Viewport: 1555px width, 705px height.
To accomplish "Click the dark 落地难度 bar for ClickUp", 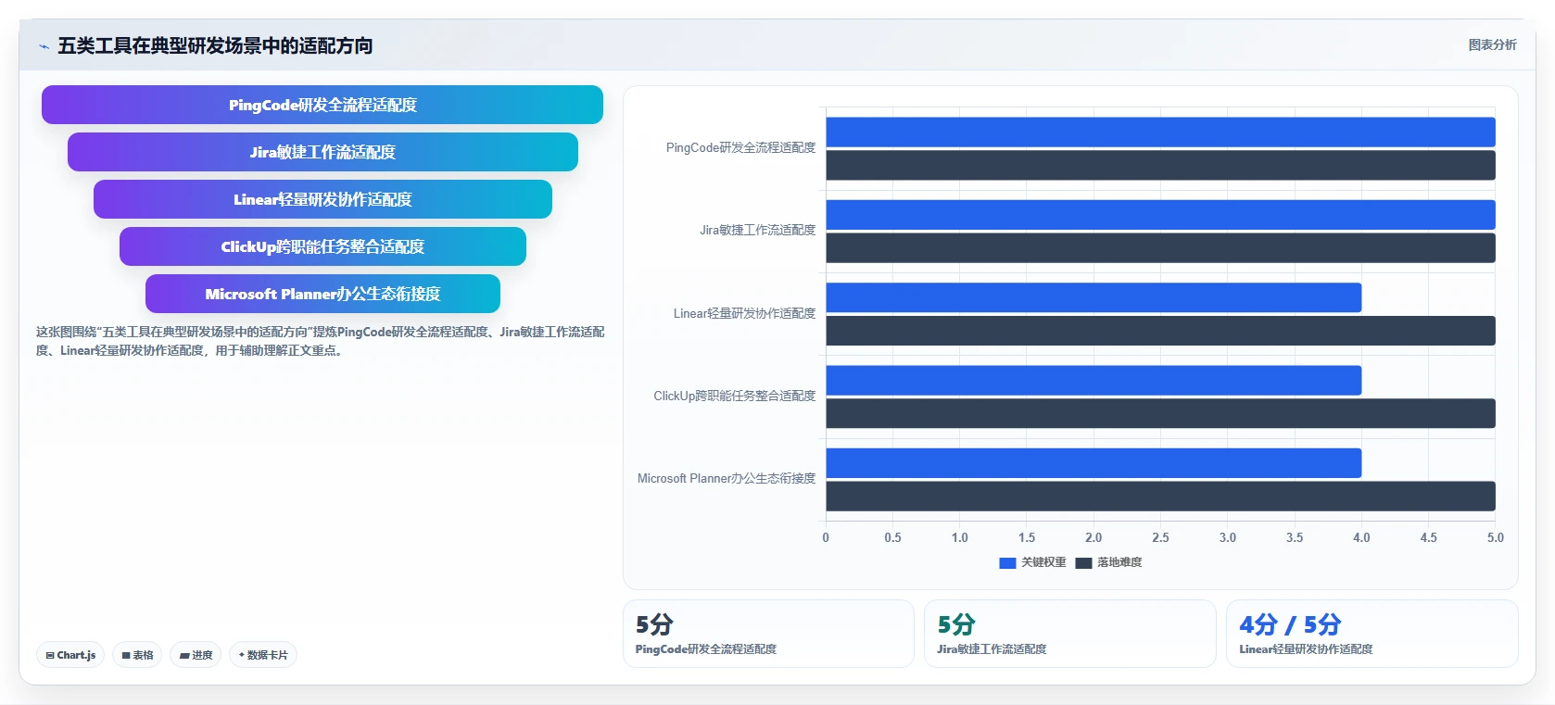I will coord(1160,413).
